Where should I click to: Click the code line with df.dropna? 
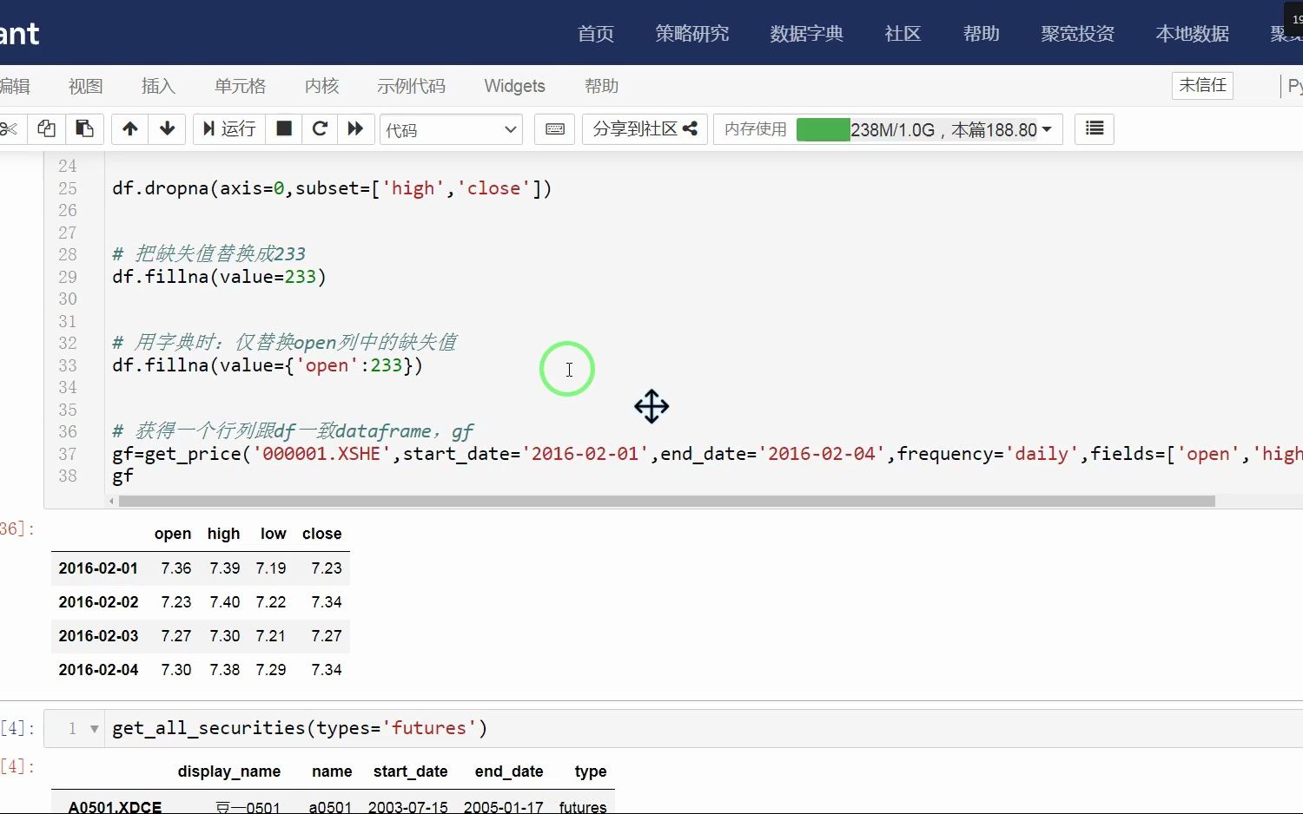(332, 188)
